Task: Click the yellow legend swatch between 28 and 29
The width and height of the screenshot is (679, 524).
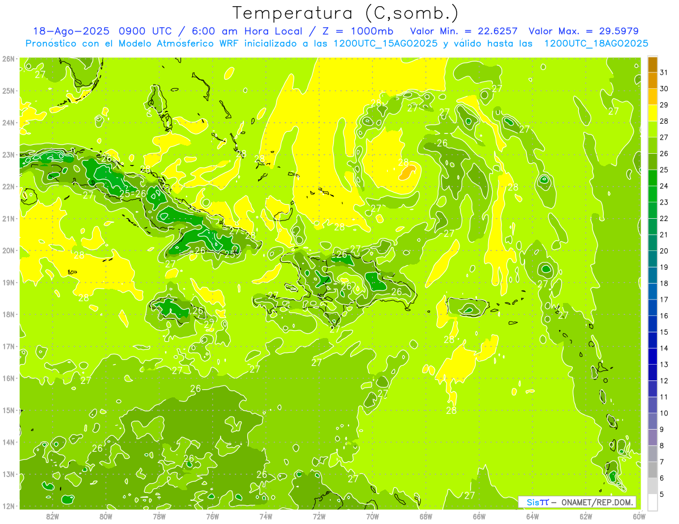Action: [652, 114]
